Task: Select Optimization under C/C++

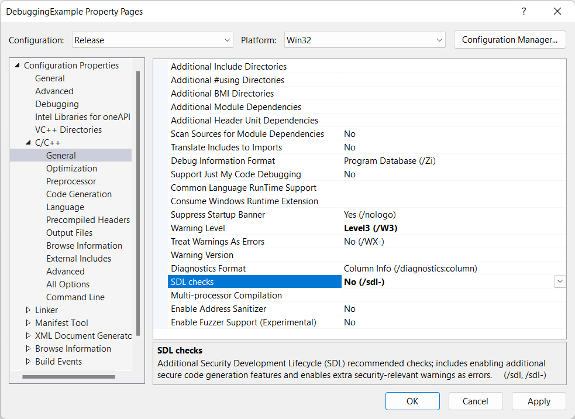Action: coord(71,169)
